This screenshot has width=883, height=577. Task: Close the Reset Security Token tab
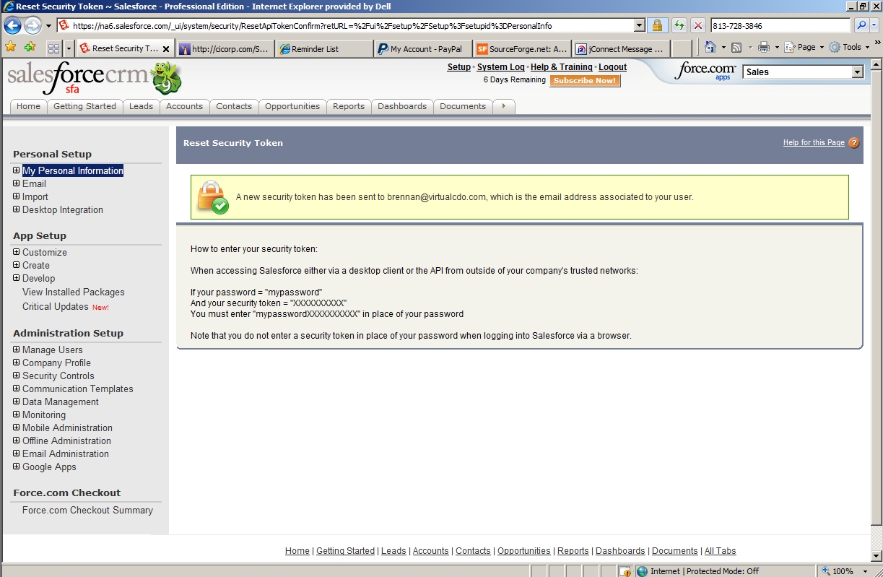[x=166, y=49]
